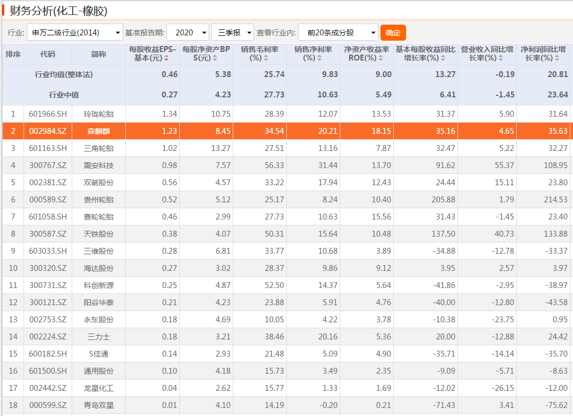Select stock code 300587.SZ
573x416 pixels.
(48, 233)
